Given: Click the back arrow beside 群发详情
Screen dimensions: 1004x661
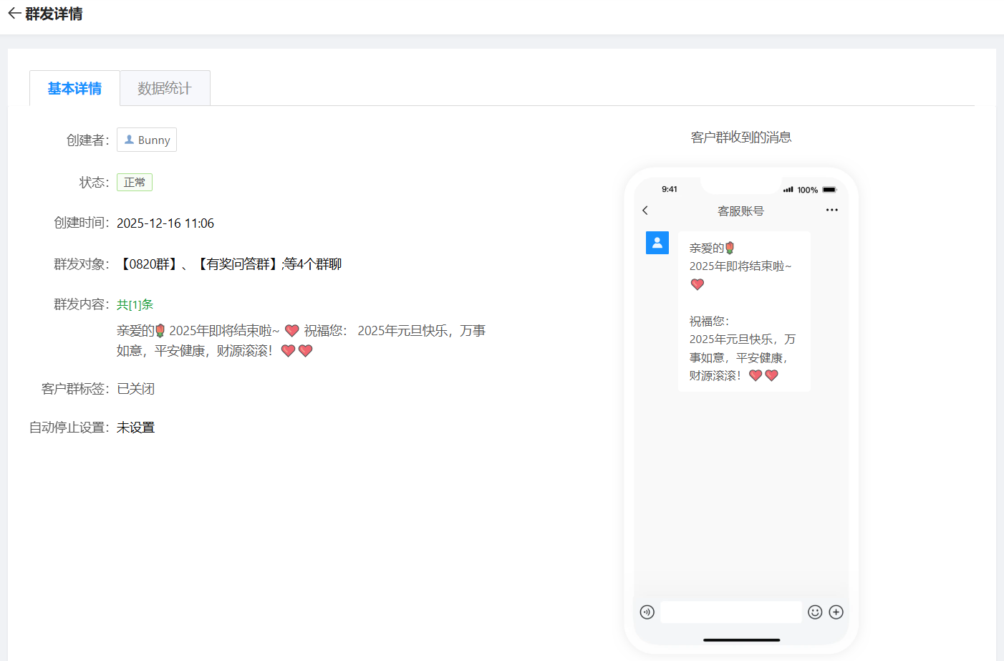Looking at the screenshot, I should [14, 14].
